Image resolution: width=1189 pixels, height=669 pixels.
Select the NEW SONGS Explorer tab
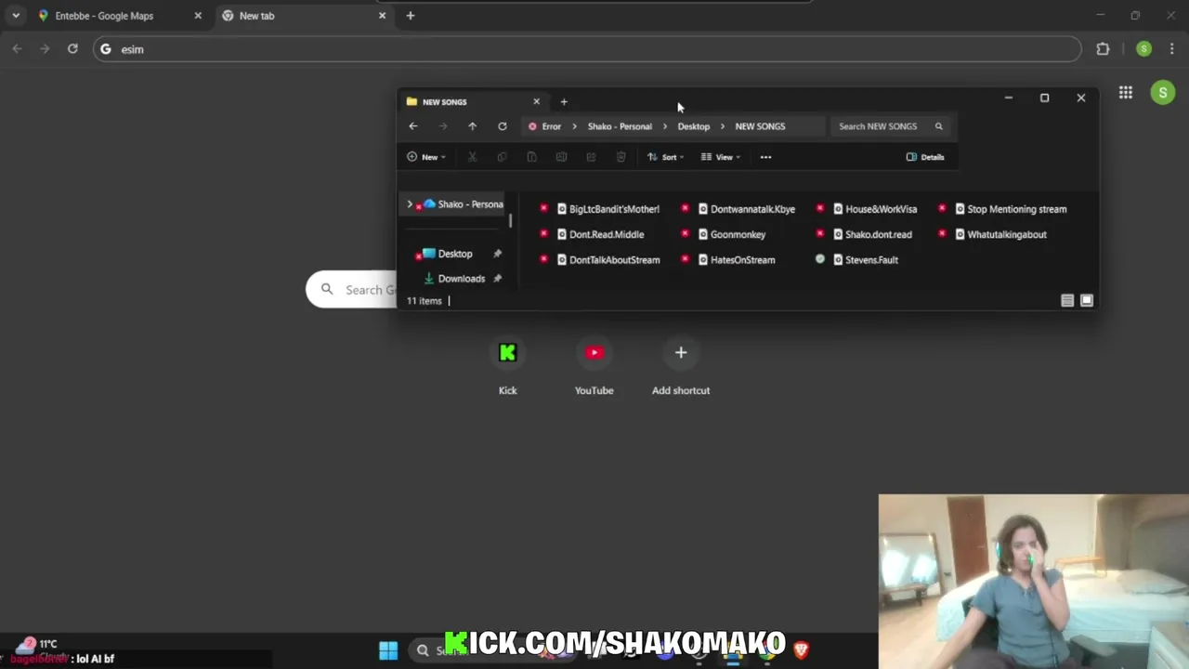coord(473,101)
